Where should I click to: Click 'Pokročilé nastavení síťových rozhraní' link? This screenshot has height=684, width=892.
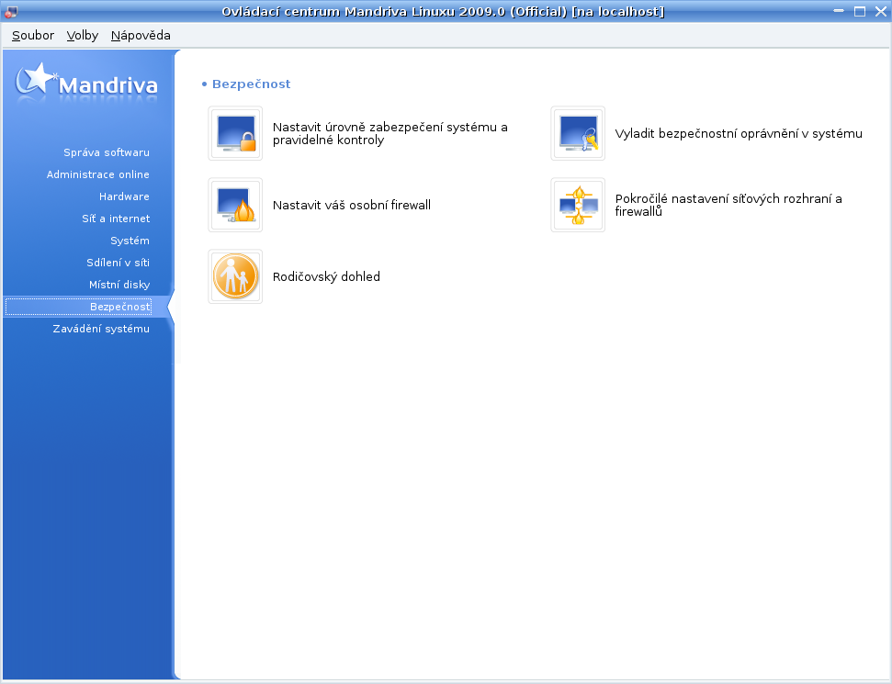[x=728, y=206]
